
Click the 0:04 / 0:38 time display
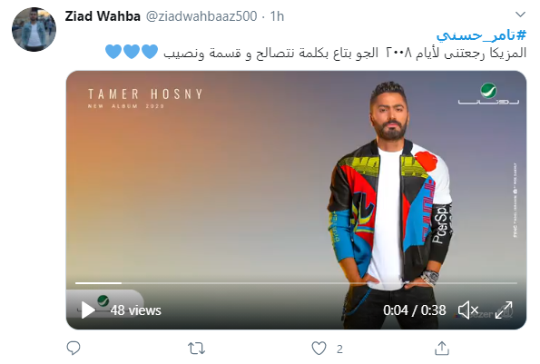tap(415, 310)
